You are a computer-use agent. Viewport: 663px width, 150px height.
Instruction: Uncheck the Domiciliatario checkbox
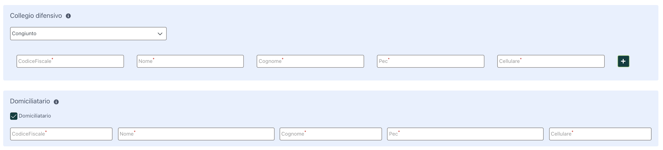coord(14,116)
